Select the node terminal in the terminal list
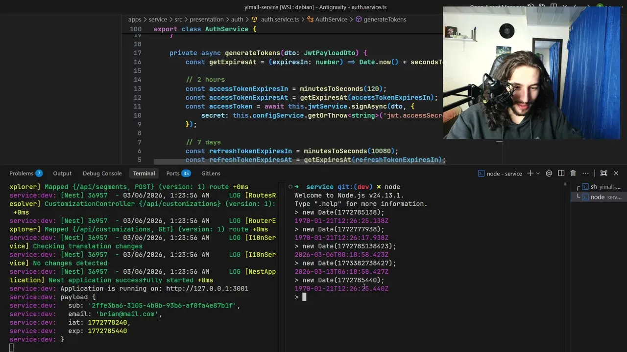Viewport: 627px width, 352px height. click(x=600, y=197)
